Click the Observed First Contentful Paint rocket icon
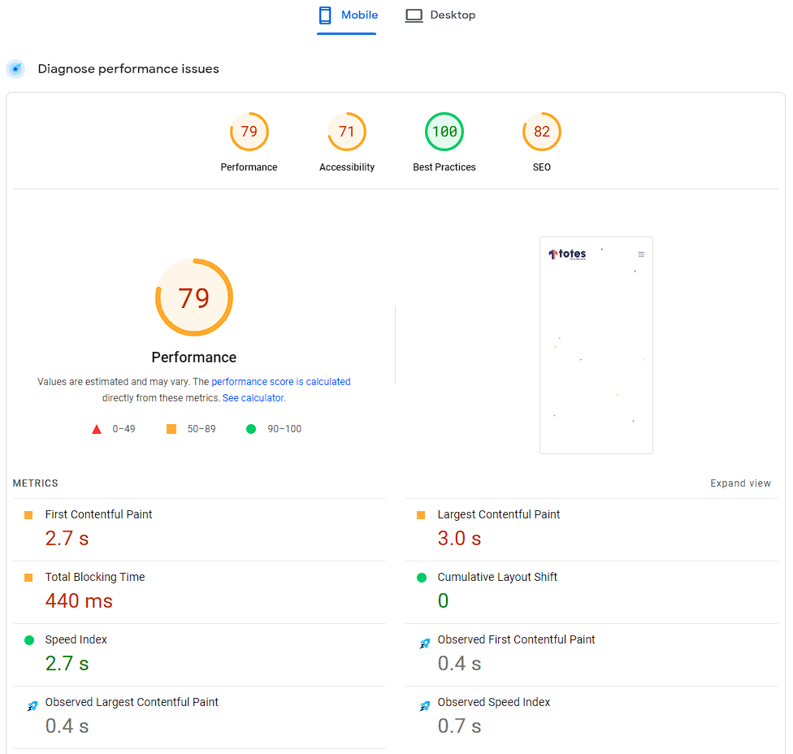The width and height of the screenshot is (793, 754). [424, 643]
